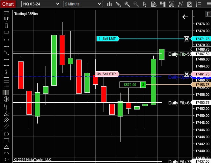This screenshot has width=211, height=163.
Task: Open the bar style candlestick icon
Action: 109,4
